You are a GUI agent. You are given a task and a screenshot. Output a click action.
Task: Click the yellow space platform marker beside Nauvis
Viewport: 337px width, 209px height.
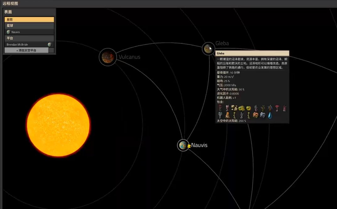pyautogui.click(x=189, y=146)
